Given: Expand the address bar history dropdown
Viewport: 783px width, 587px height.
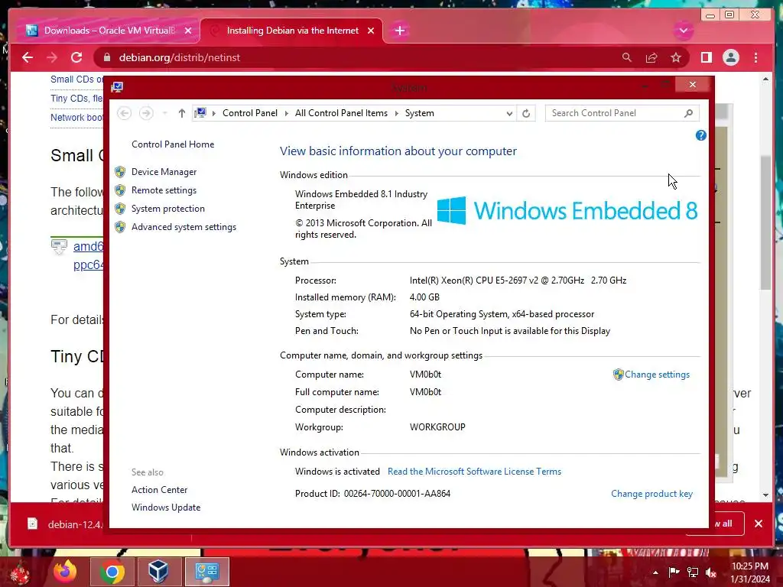Looking at the screenshot, I should pyautogui.click(x=509, y=113).
